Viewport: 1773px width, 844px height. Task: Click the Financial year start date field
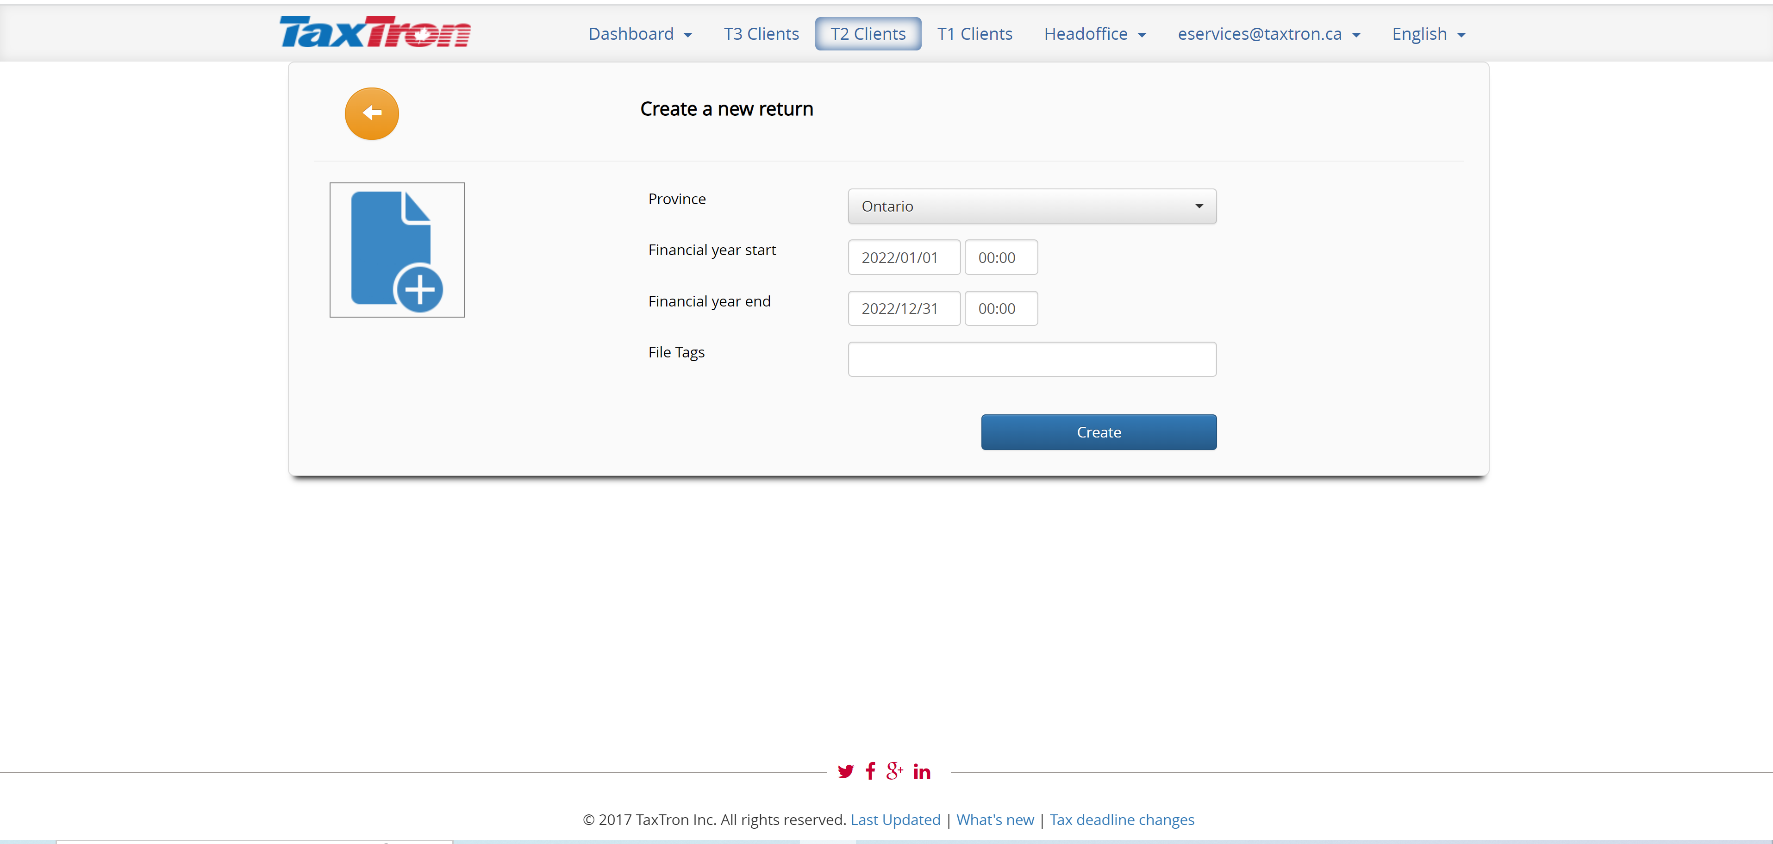(904, 257)
